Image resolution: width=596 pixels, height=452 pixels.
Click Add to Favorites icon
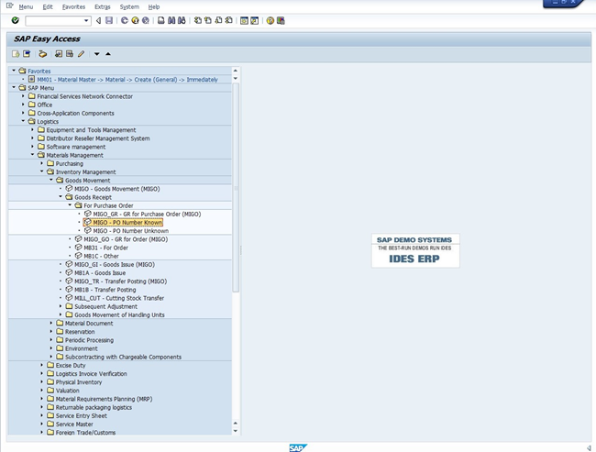pos(58,54)
